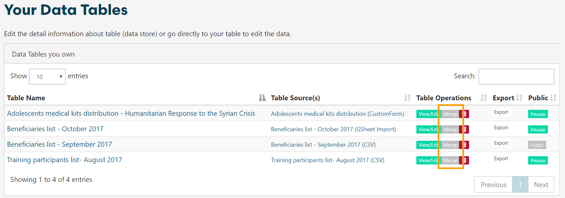The height and width of the screenshot is (198, 565).
Task: Merge the Beneficiaries list October 2017 table
Action: pos(450,130)
